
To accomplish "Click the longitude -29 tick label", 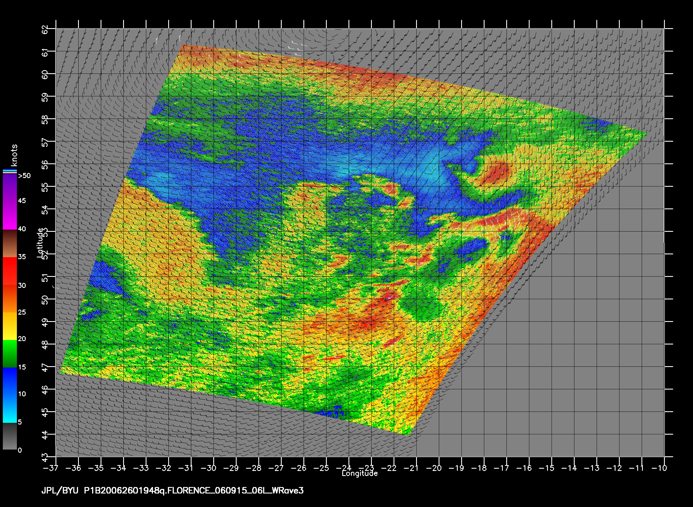I will point(231,468).
